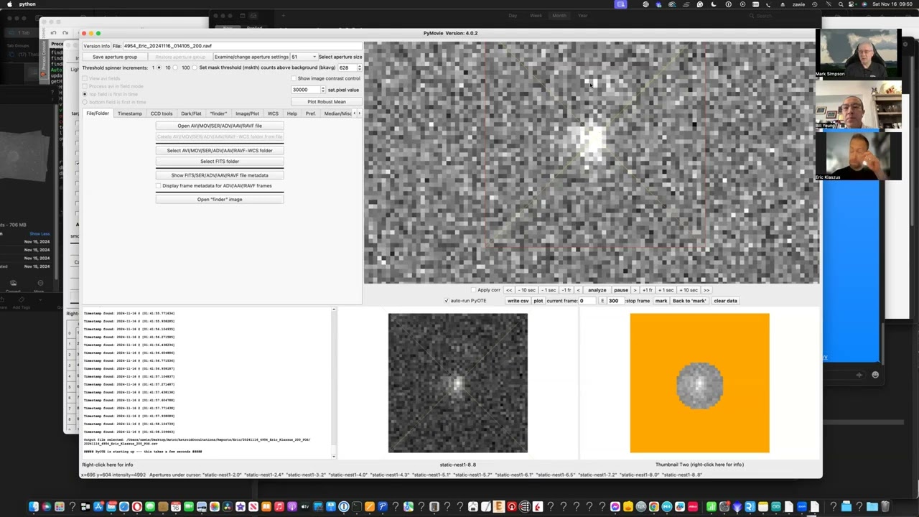Click Open AVI/MOV/SER/ADV/AAV/RAVF file
The image size is (919, 517).
220,126
